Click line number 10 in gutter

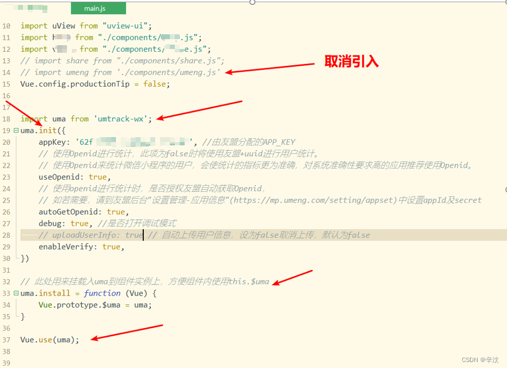(x=7, y=26)
